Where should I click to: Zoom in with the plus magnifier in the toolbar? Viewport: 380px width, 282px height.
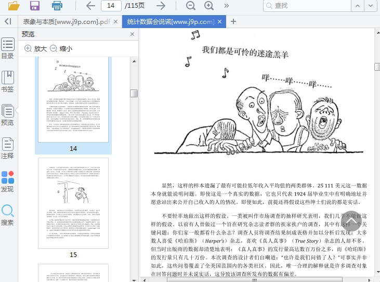point(209,6)
